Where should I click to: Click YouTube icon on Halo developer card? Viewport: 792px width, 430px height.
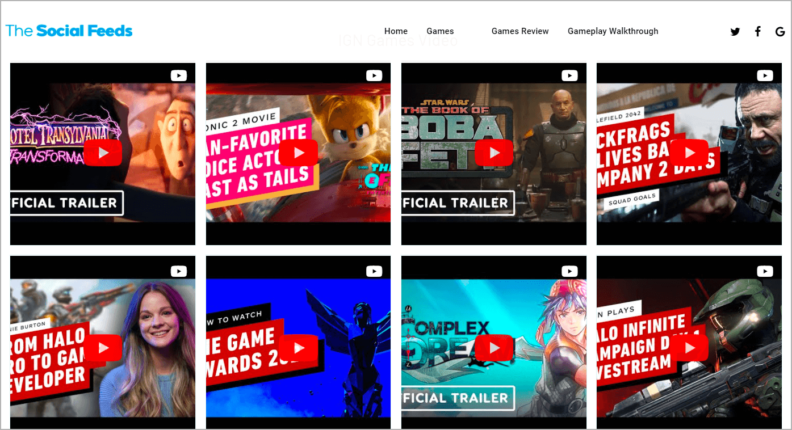179,272
